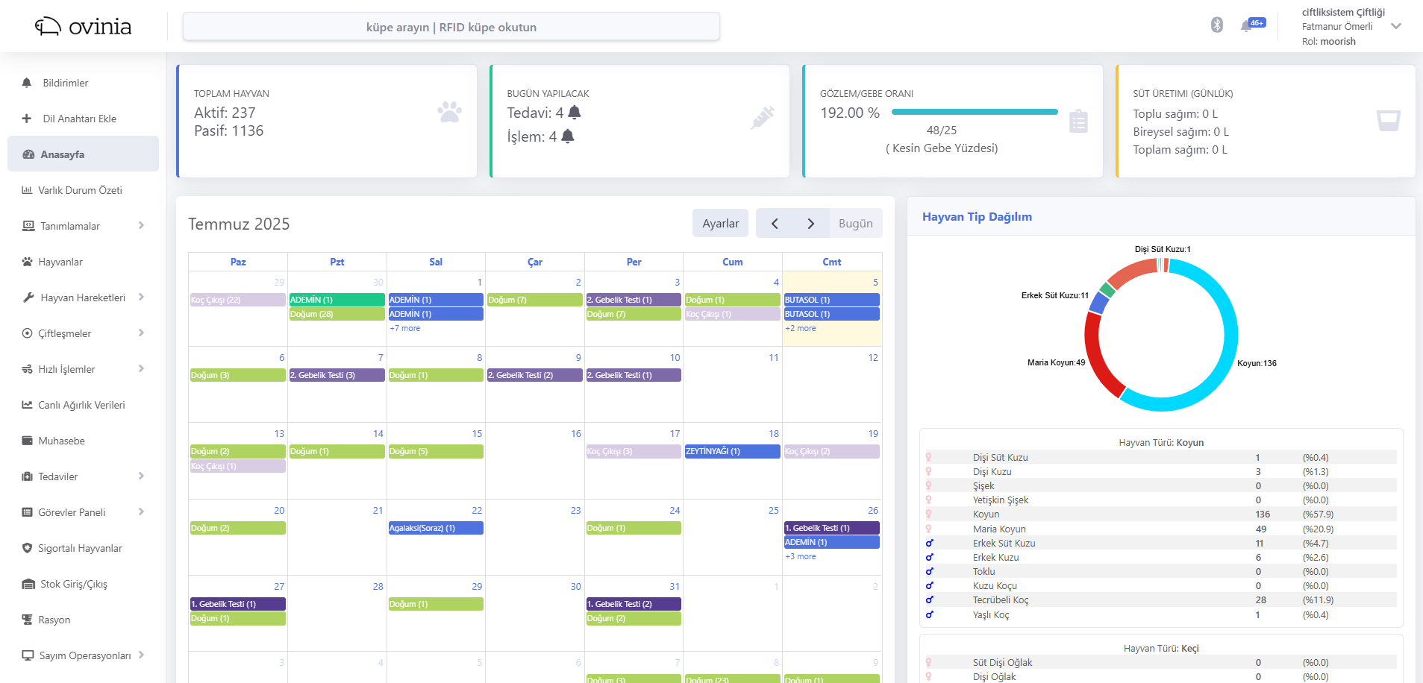Expand the Tanımlamalar submenu
This screenshot has height=683, width=1423.
pyautogui.click(x=141, y=225)
